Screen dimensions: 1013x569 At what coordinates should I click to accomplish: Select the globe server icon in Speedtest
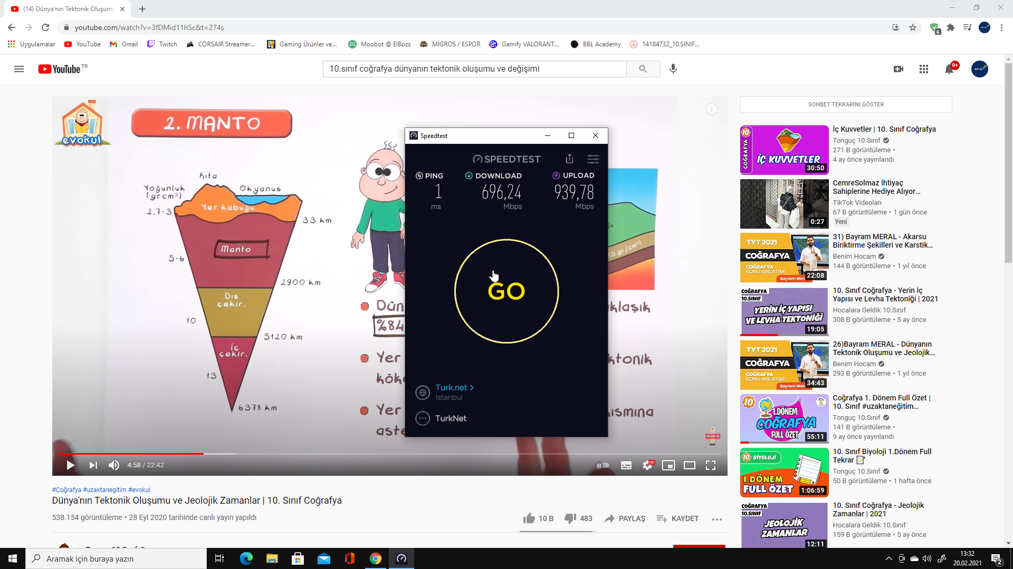pyautogui.click(x=423, y=392)
